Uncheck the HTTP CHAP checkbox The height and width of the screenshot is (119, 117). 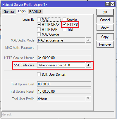[x=39, y=24]
